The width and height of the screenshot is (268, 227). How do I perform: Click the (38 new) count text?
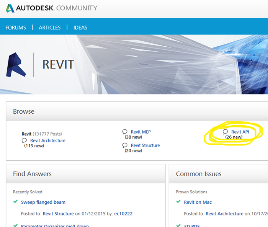click(x=133, y=137)
